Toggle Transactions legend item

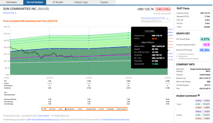tap(70, 109)
